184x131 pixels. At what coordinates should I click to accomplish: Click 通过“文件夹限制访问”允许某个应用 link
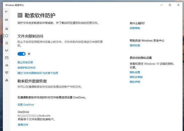38,73
